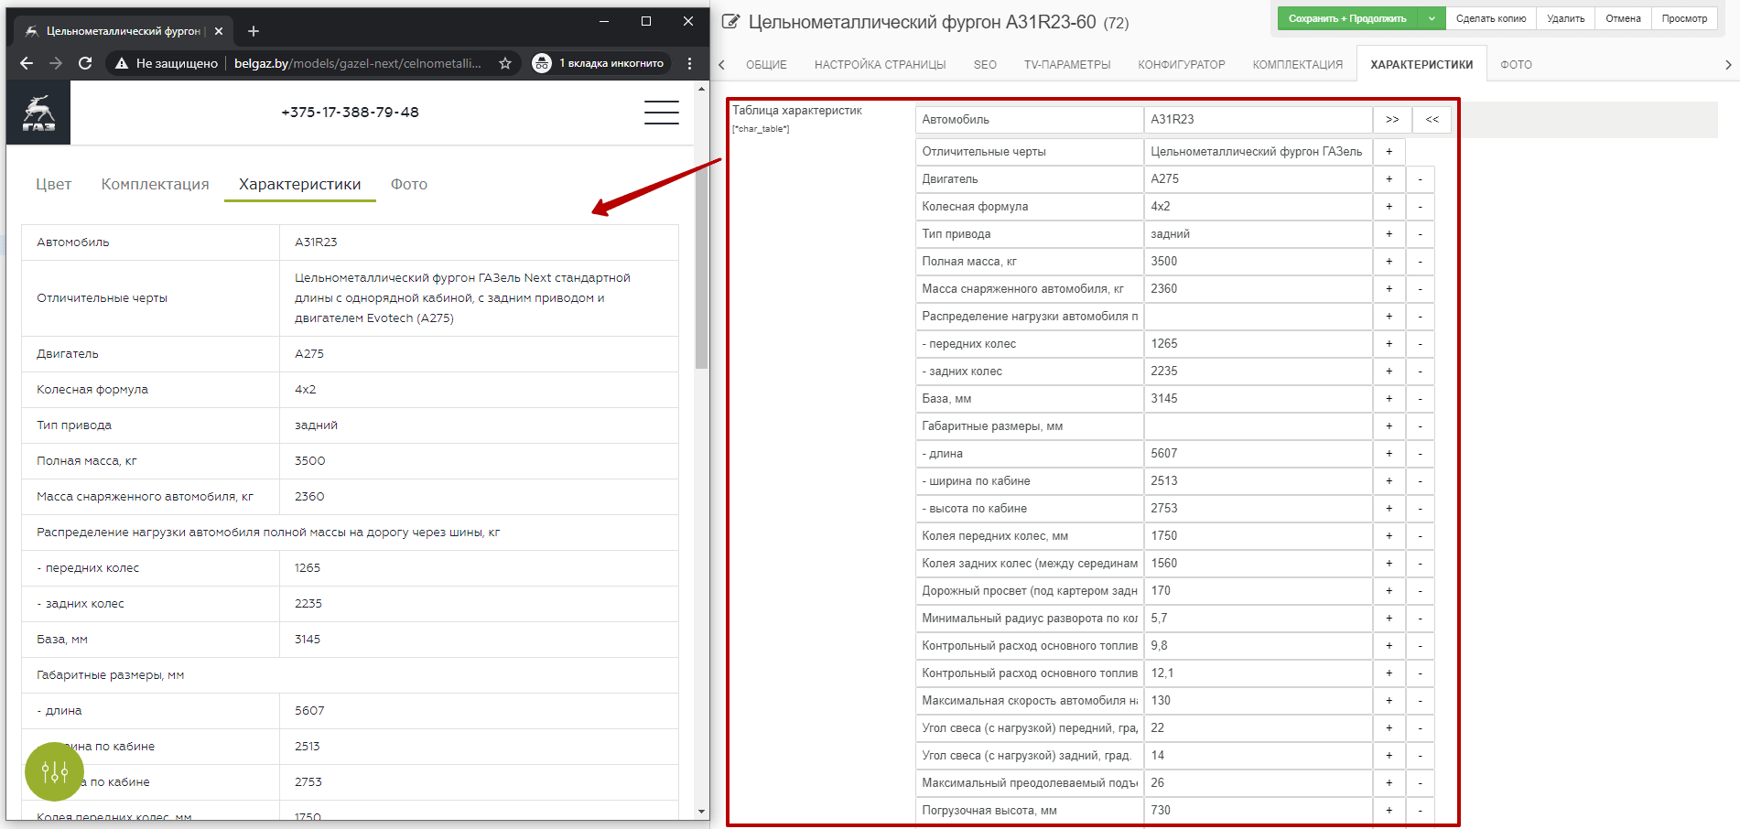Open the hamburger menu on the site
Screen dimensions: 1740x829
click(x=661, y=113)
